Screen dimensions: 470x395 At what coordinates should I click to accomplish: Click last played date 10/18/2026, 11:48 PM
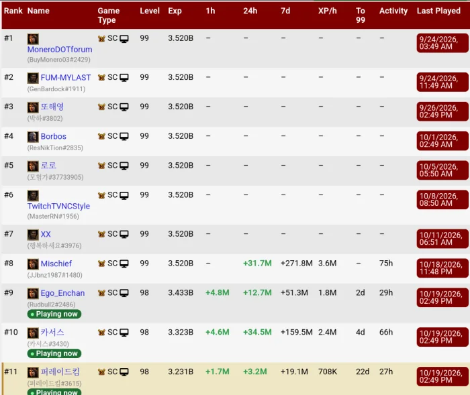(x=442, y=268)
